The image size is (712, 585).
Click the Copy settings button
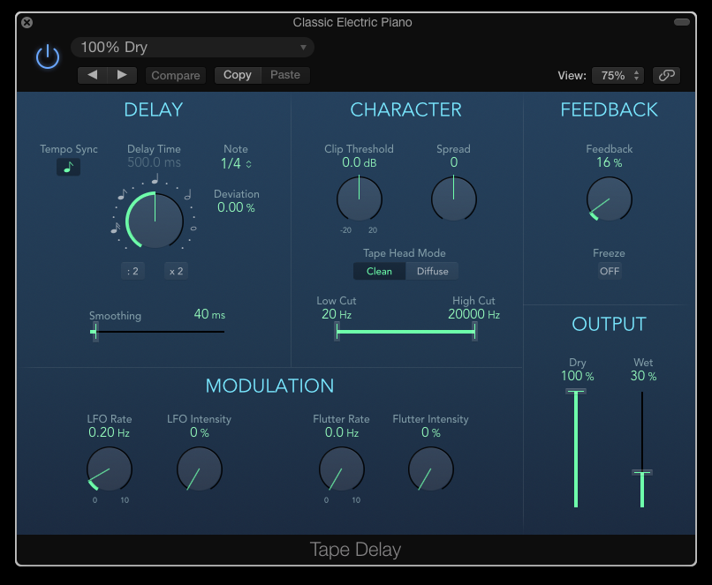coord(238,75)
